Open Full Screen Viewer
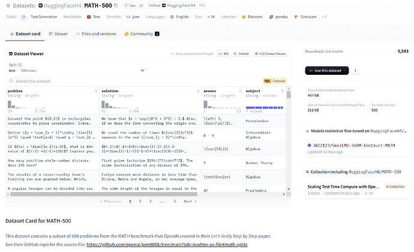This screenshot has width=414, height=252. pyautogui.click(x=269, y=53)
